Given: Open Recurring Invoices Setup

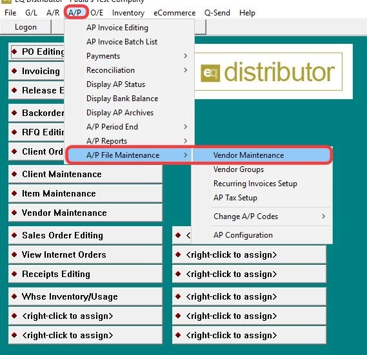Looking at the screenshot, I should 261,184.
